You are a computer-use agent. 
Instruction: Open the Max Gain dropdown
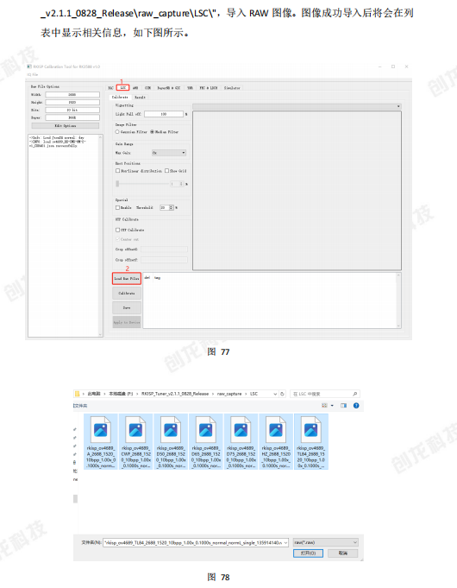[x=169, y=153]
